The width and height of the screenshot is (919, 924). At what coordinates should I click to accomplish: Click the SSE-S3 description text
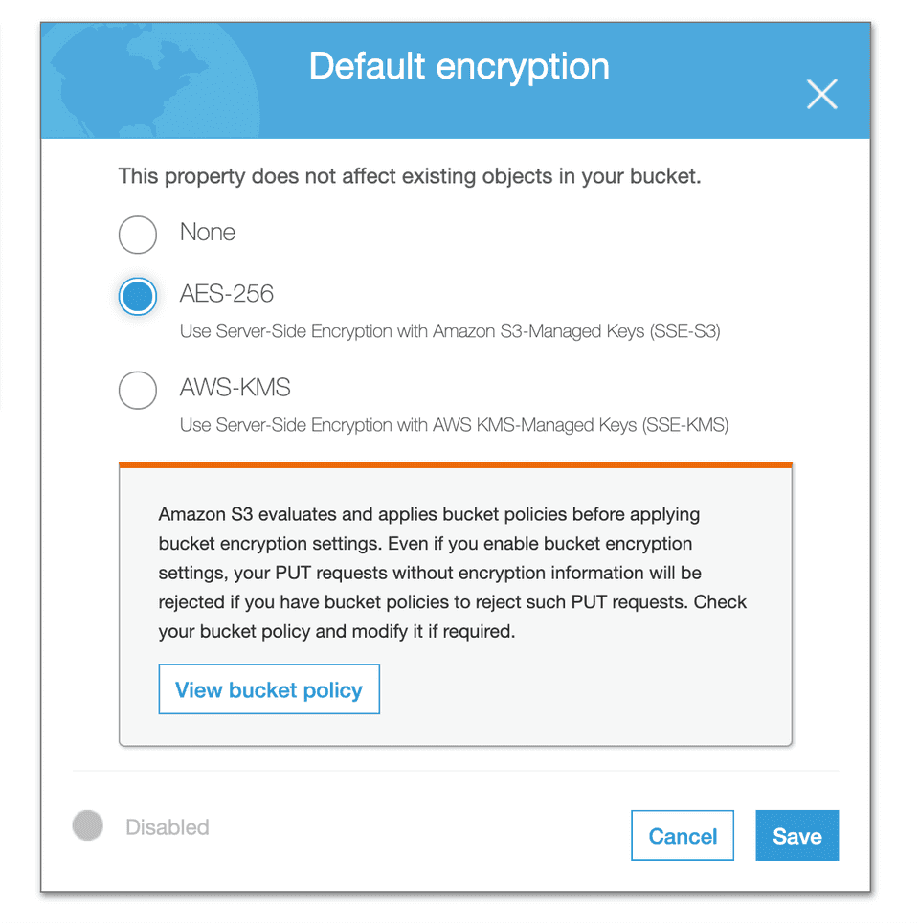pos(450,332)
